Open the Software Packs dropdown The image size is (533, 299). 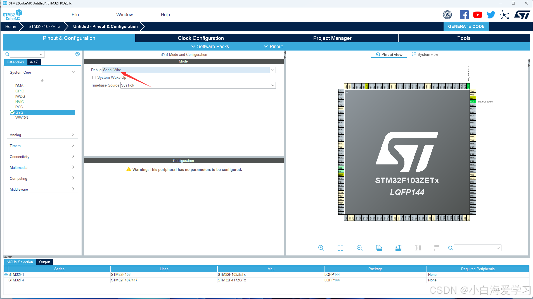210,46
